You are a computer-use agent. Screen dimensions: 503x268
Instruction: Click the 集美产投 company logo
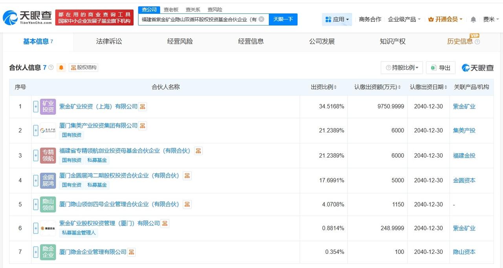[48, 130]
